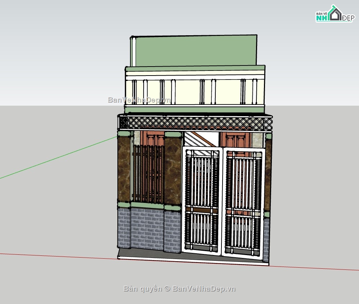
Task: Toggle selection on the left gate door
Action: (202, 198)
